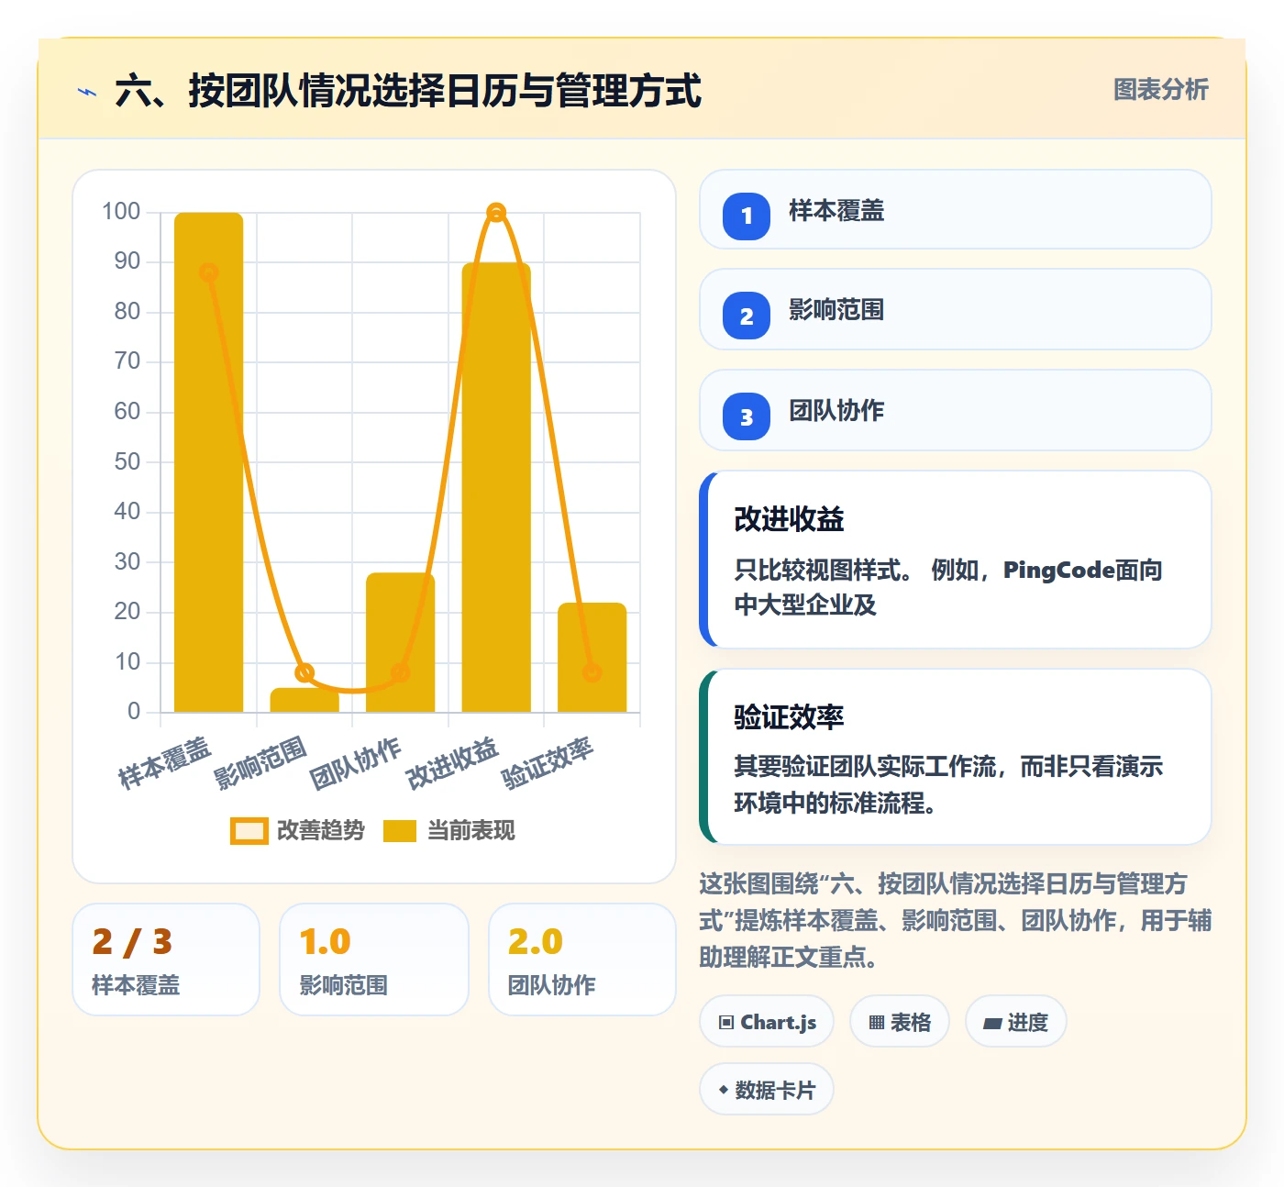This screenshot has width=1284, height=1187.
Task: Open the 数据卡片 tag
Action: click(x=767, y=1089)
